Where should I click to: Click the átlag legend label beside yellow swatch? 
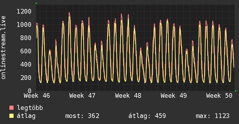coord(26,116)
